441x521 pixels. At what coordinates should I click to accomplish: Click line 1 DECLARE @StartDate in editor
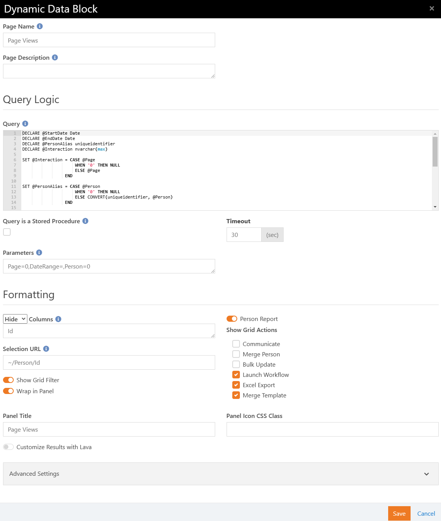pos(51,133)
